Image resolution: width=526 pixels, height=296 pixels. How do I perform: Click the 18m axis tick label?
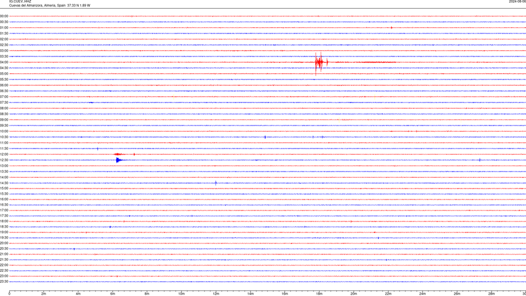point(319,294)
